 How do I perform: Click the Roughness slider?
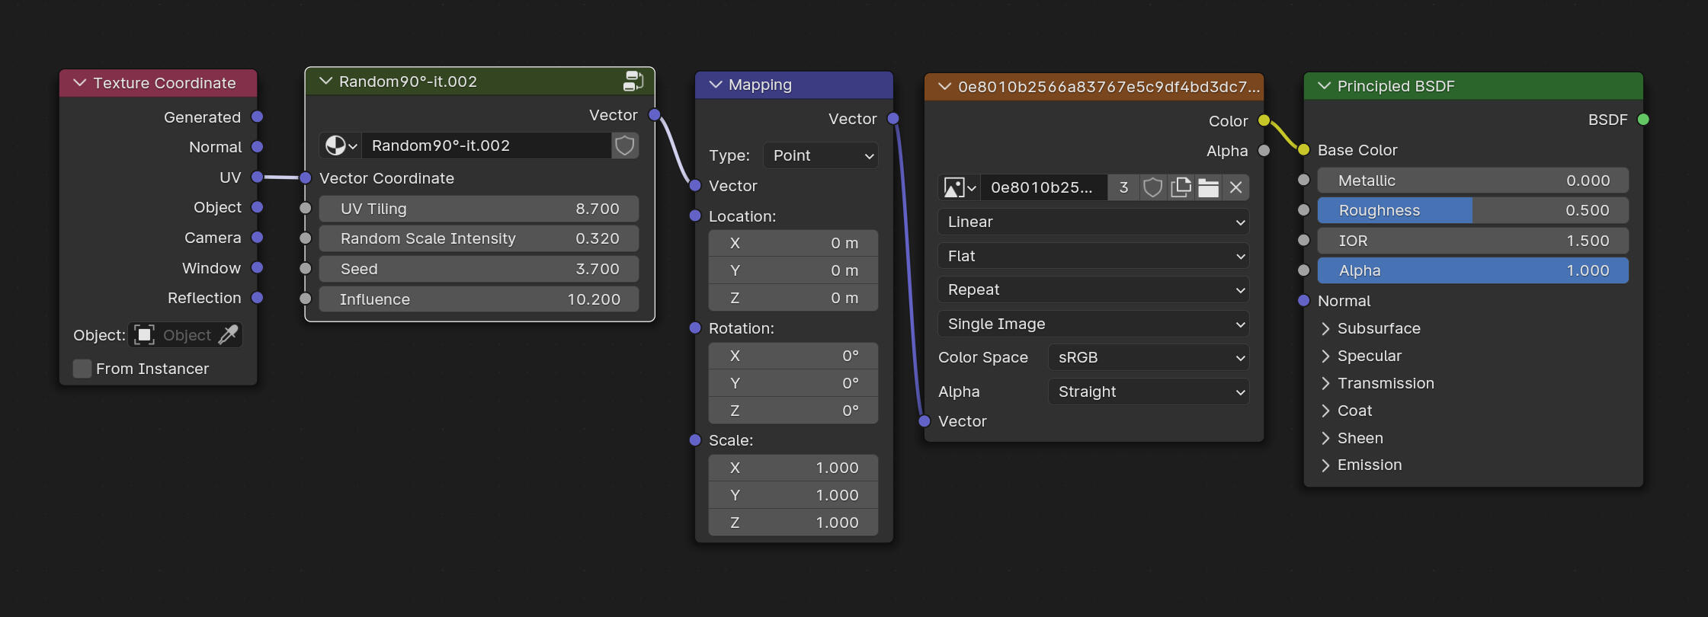point(1472,210)
